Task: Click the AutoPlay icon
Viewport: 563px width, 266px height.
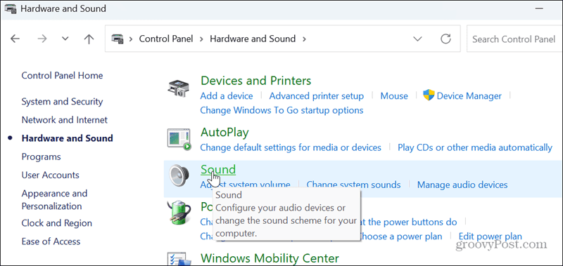Action: coord(179,140)
